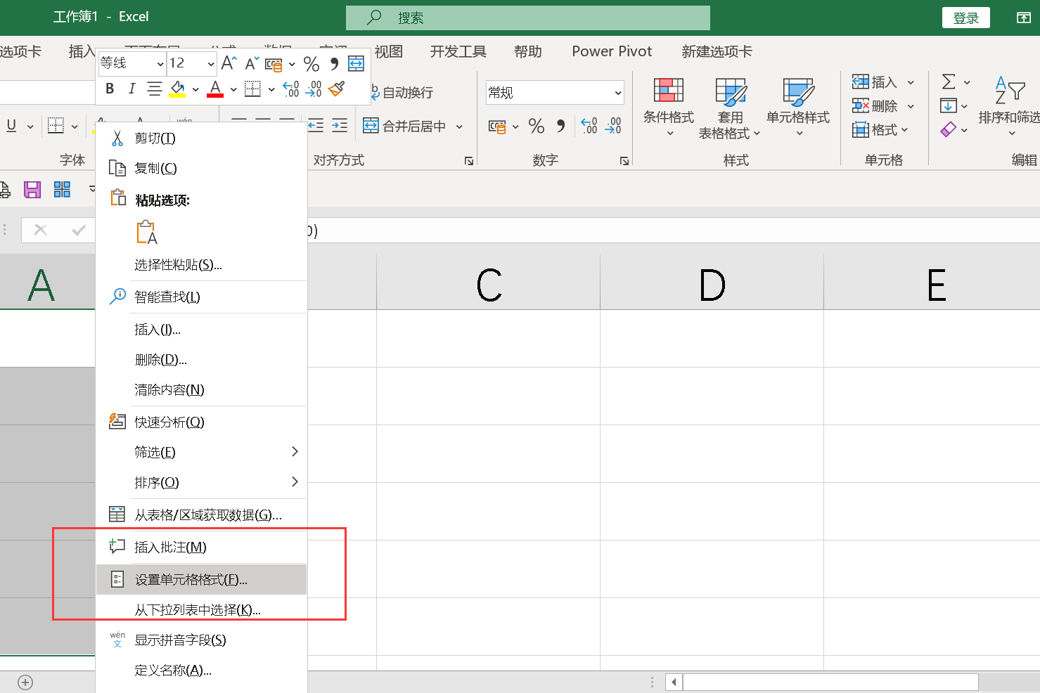Expand 排序(O) submenu arrow

tap(295, 481)
